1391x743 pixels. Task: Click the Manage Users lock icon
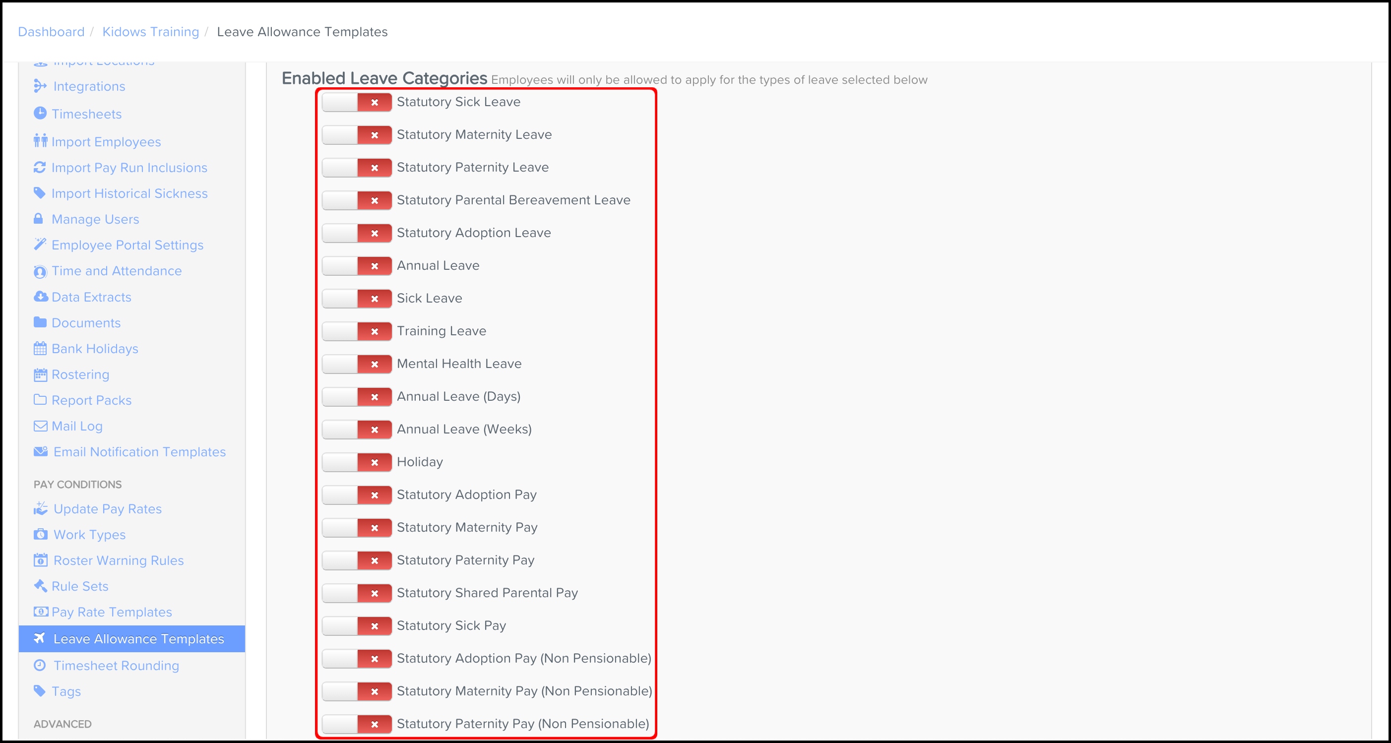coord(38,219)
